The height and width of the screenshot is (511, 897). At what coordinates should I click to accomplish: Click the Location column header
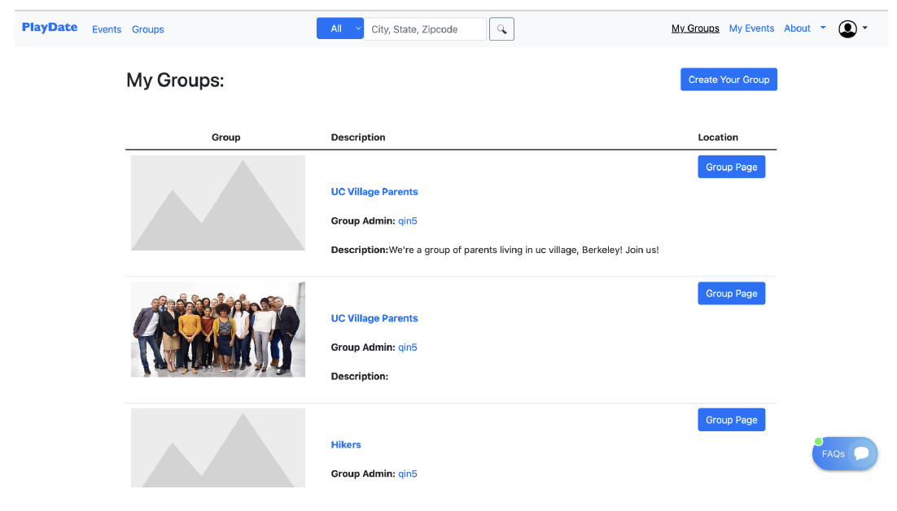tap(718, 138)
